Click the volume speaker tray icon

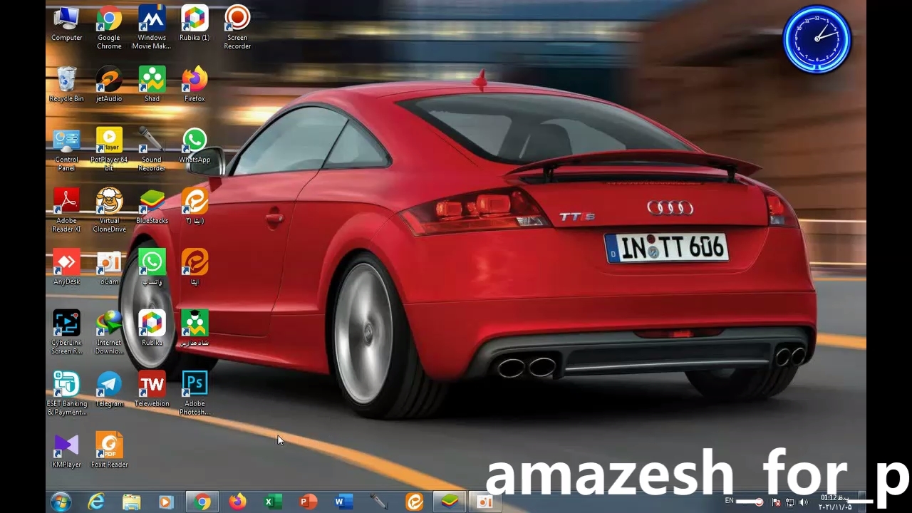point(804,502)
